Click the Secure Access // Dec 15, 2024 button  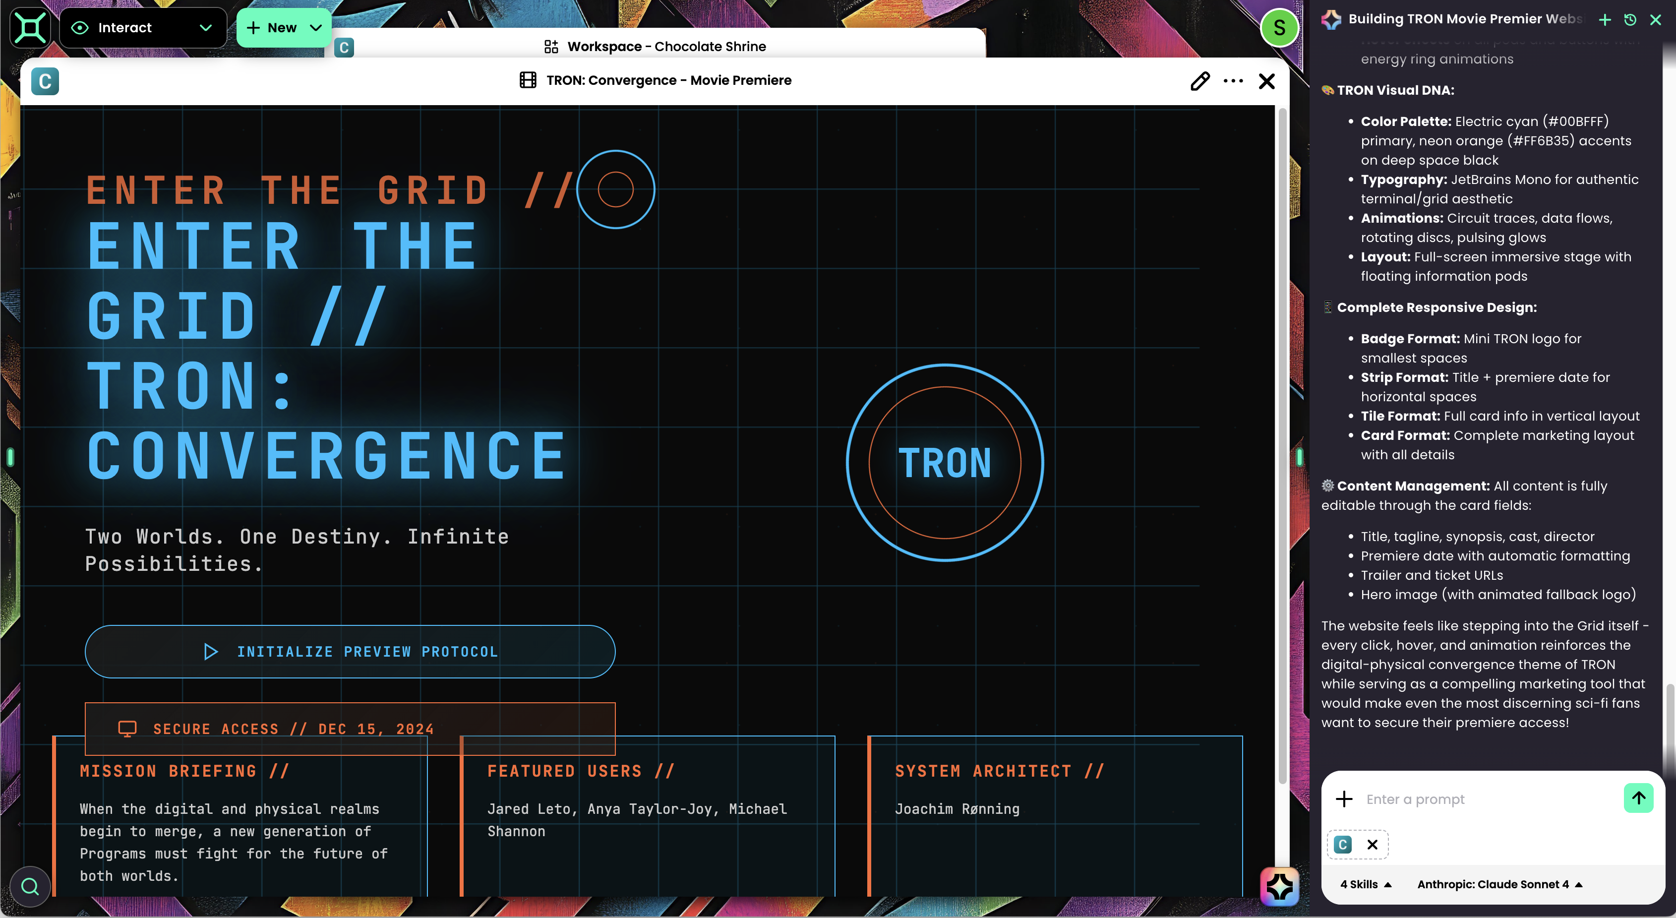[x=350, y=729]
